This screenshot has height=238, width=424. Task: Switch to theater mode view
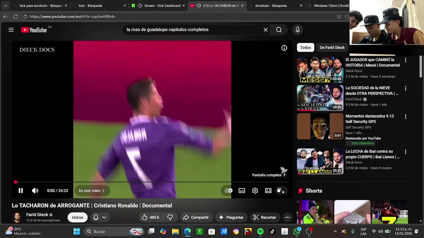(268, 191)
